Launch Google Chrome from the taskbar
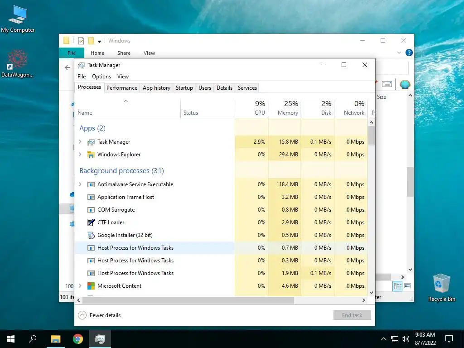464x348 pixels. click(x=78, y=339)
